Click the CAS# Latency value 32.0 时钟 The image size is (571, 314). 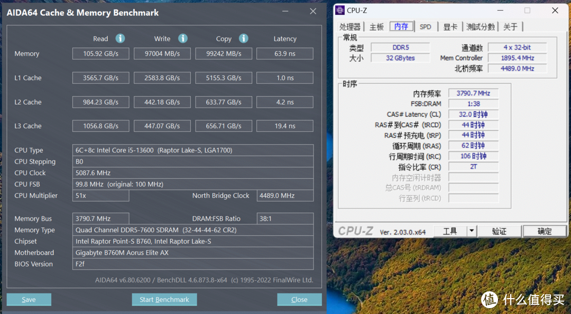click(473, 114)
